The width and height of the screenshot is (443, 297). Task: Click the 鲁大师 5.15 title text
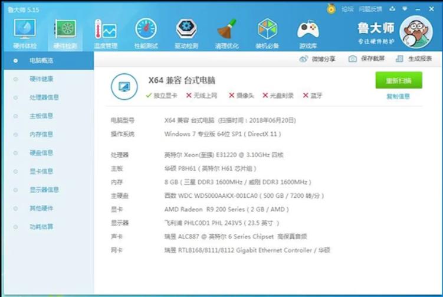click(24, 10)
